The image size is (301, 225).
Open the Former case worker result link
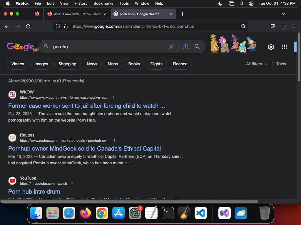click(86, 106)
